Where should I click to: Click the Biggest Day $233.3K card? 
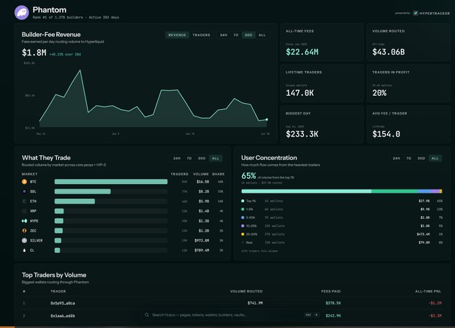click(x=322, y=125)
